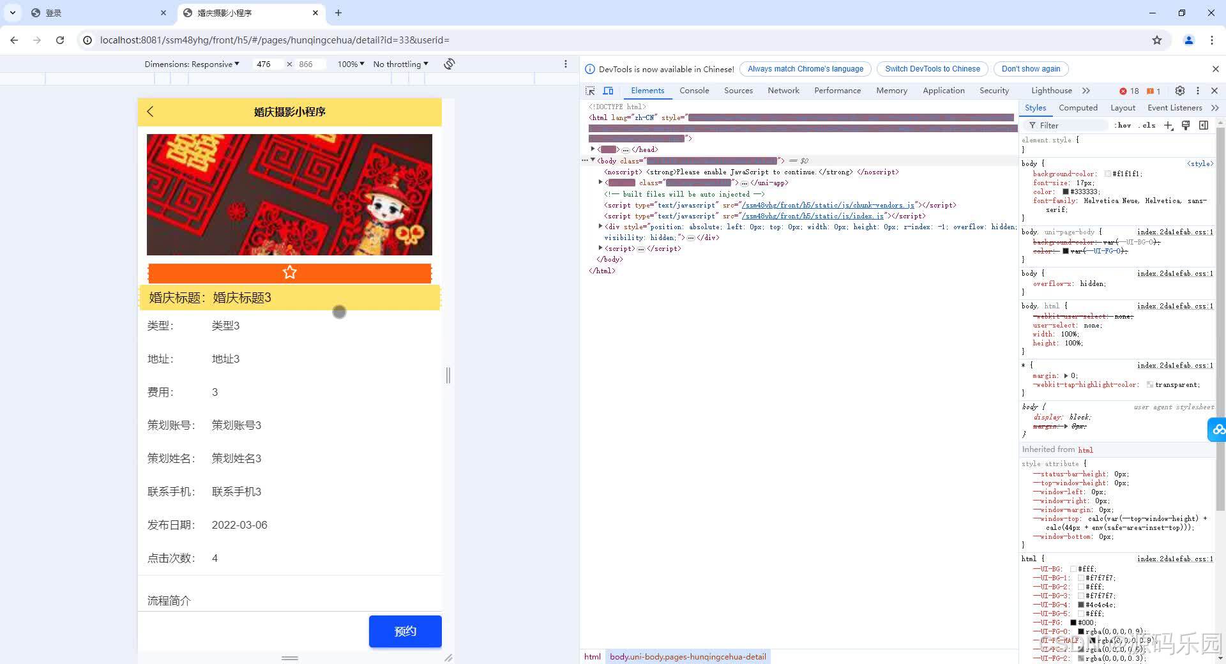Image resolution: width=1226 pixels, height=664 pixels.
Task: Open the Computed tab in Styles pane
Action: 1078,107
